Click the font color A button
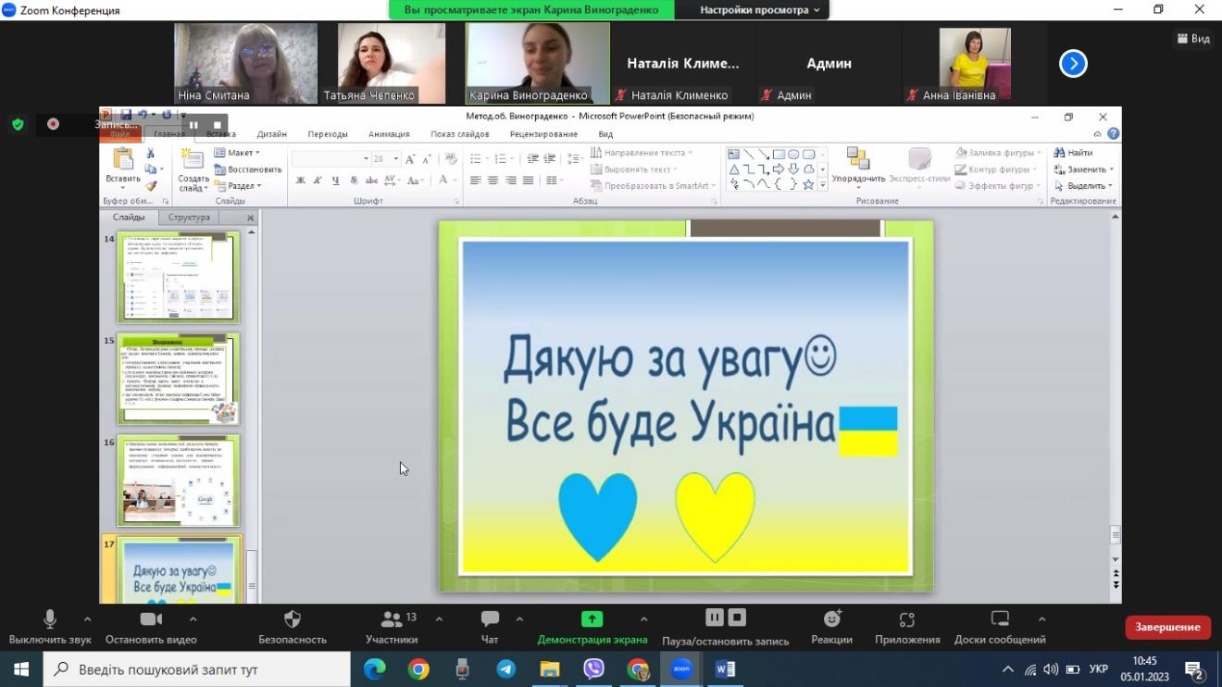 tap(444, 181)
